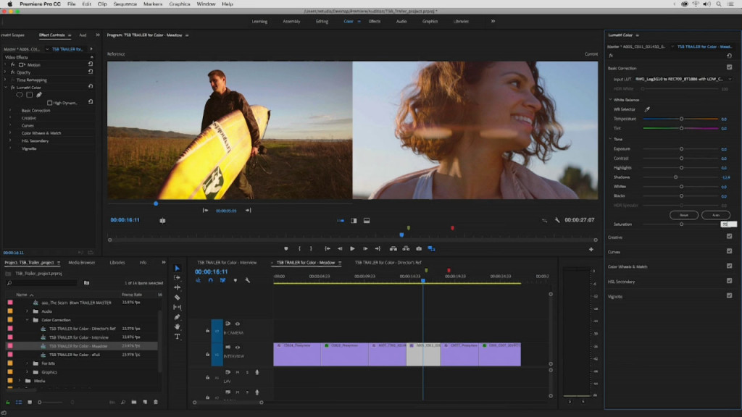
Task: Toggle visibility eye of B-CAMERA track
Action: [x=238, y=324]
